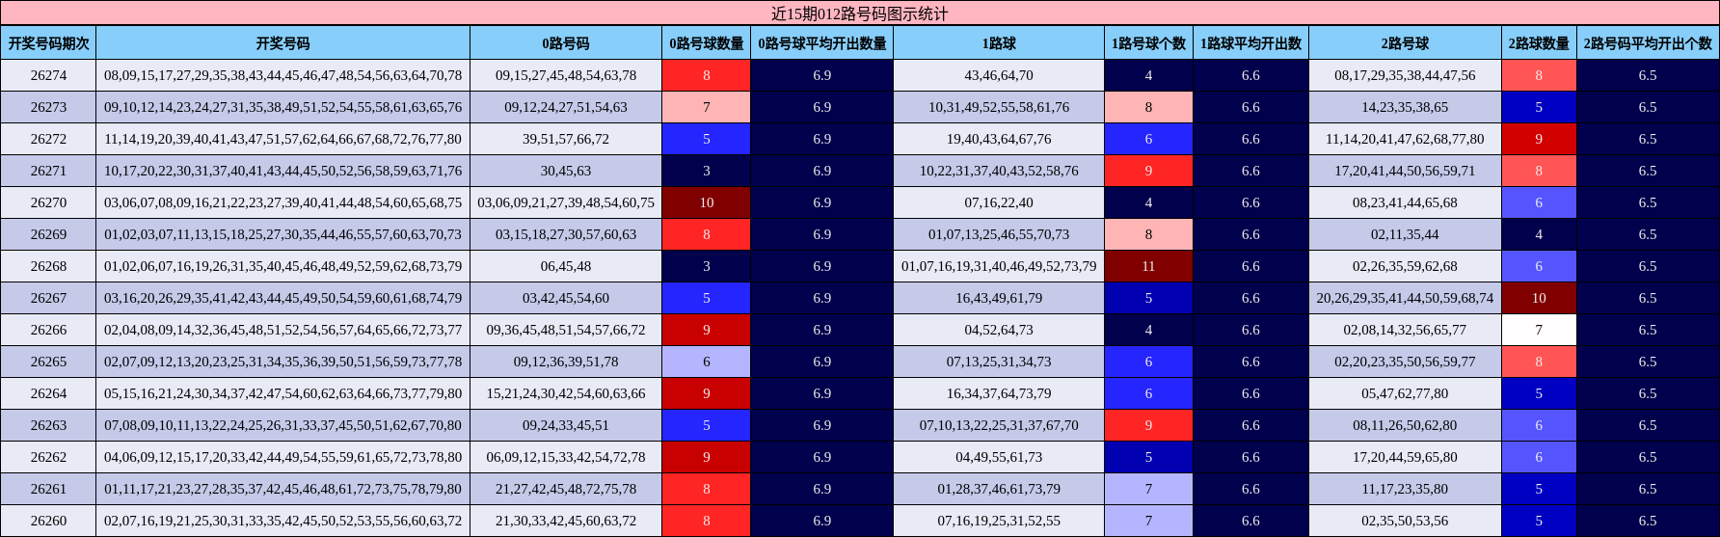Click dark red 0路 count 10 in row 26270

click(x=707, y=202)
